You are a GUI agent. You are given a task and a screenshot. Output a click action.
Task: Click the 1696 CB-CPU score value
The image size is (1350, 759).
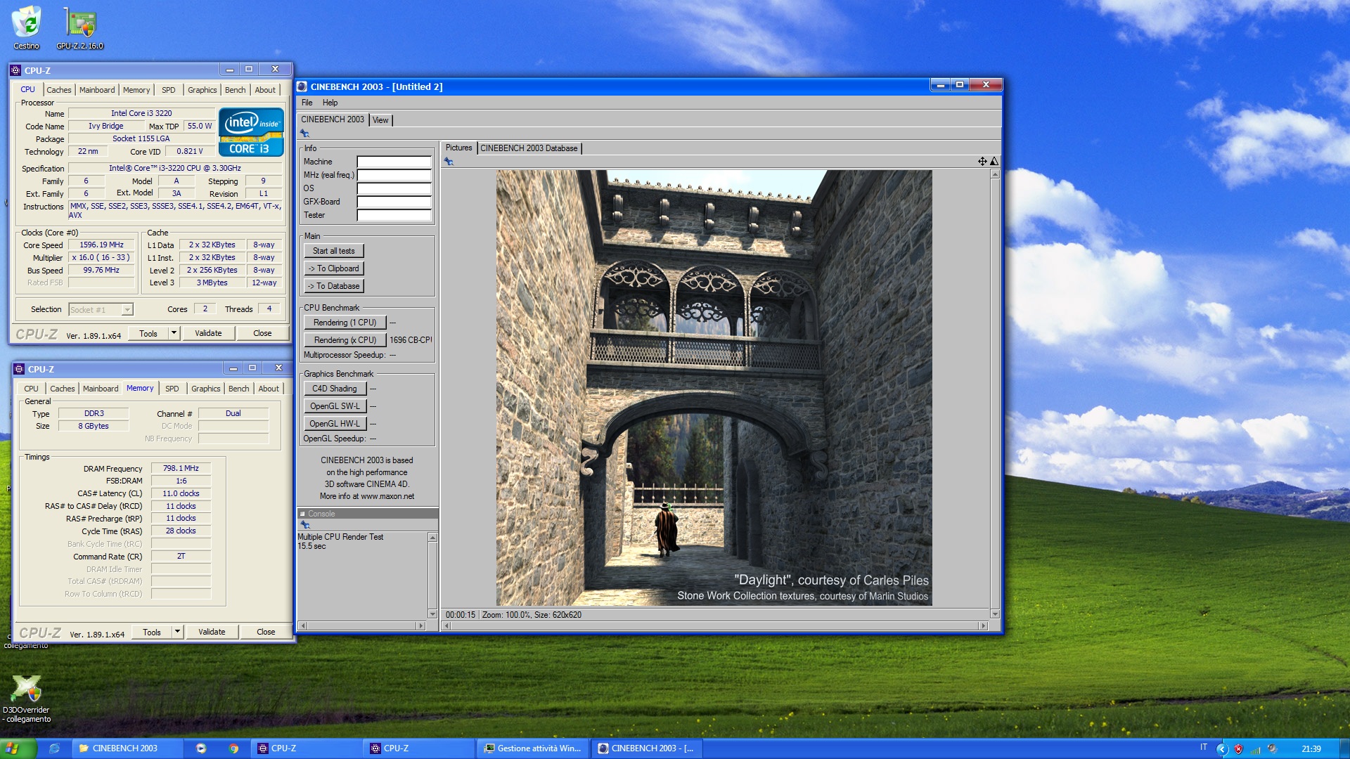(411, 340)
